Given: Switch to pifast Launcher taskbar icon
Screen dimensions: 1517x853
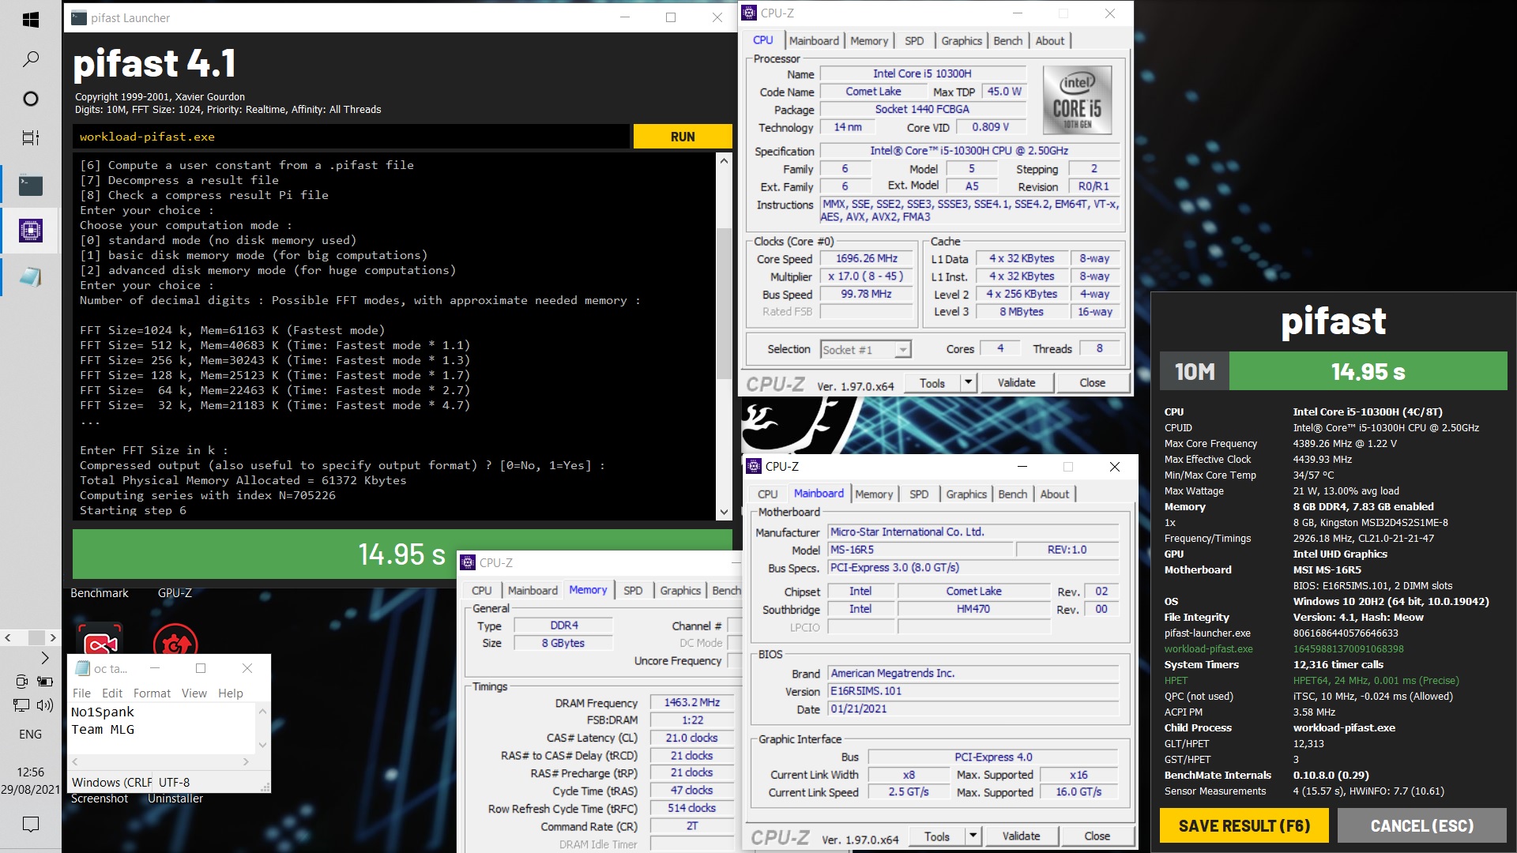Looking at the screenshot, I should (x=30, y=186).
